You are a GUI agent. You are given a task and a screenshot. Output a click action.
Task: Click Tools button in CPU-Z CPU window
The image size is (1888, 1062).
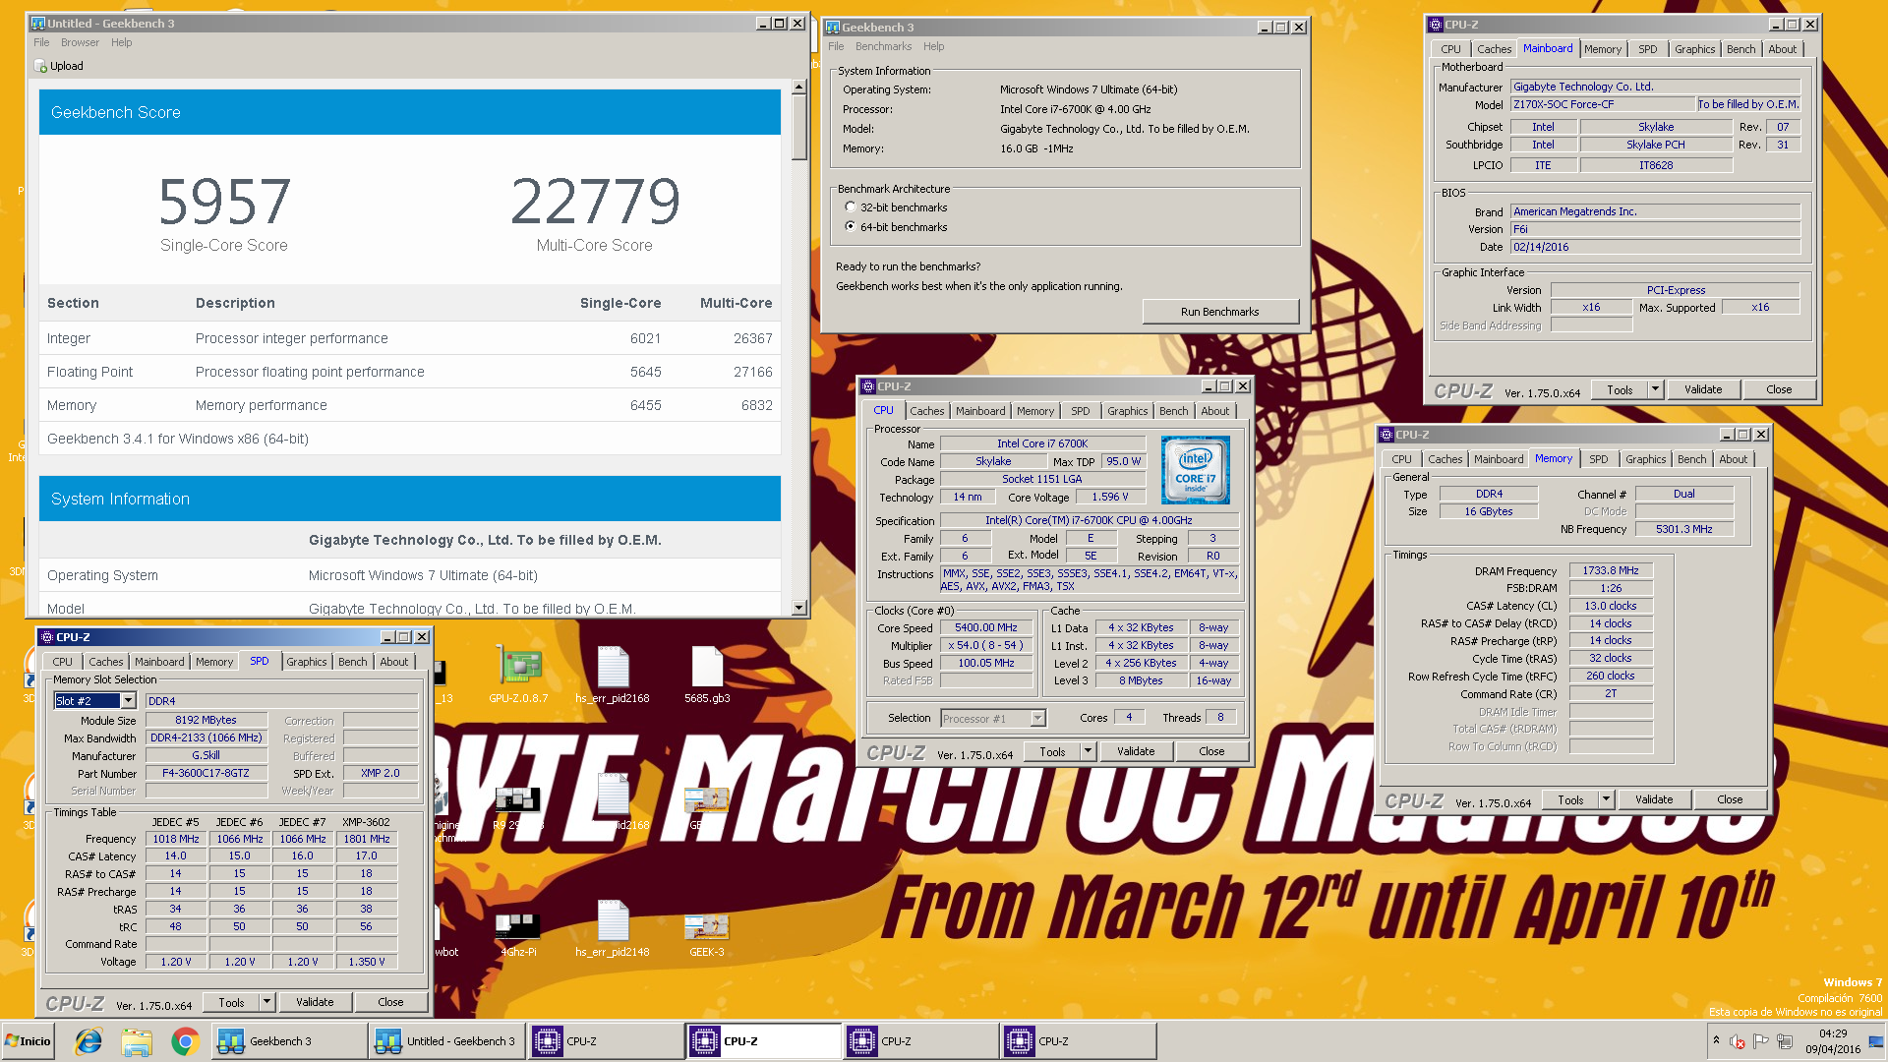[x=1052, y=751]
